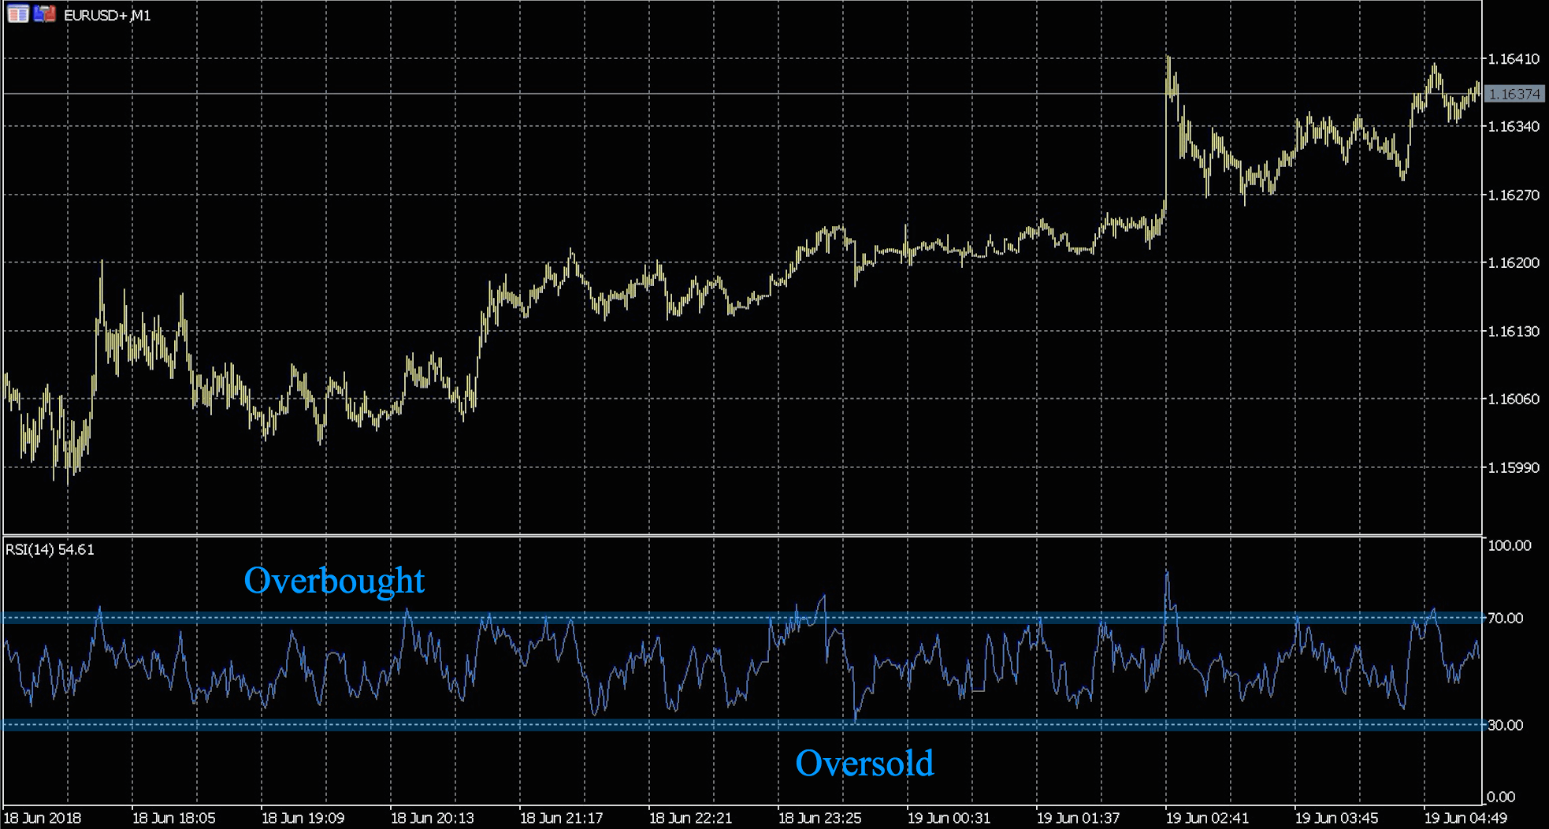1549x829 pixels.
Task: Click the current price marker 1.16374
Action: (1514, 94)
